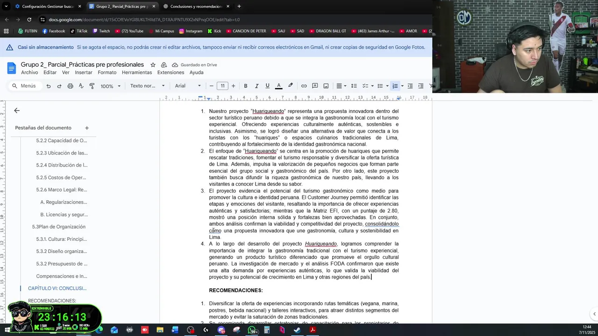Add a document tab with plus icon

86,128
